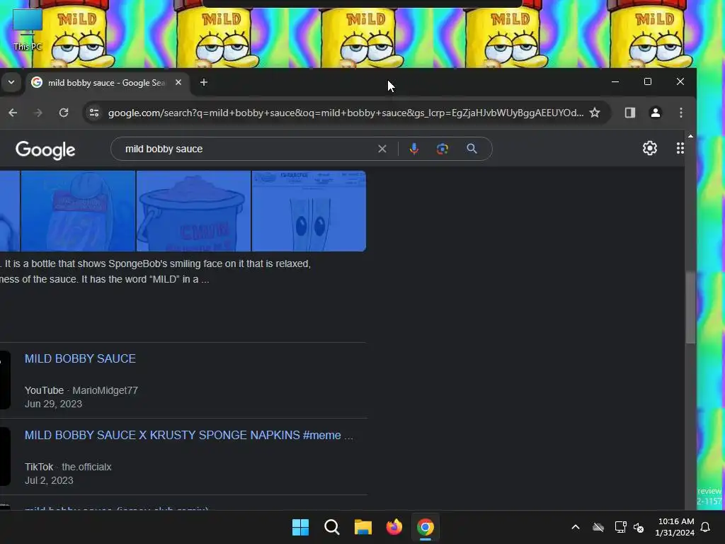
Task: View site information icon in address bar
Action: pos(94,113)
